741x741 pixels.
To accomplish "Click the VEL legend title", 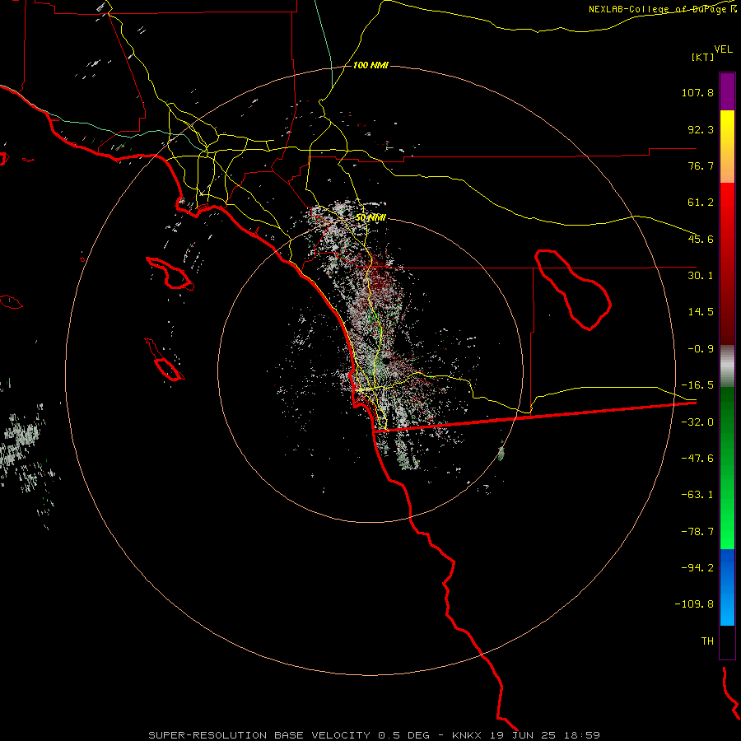I will [723, 49].
